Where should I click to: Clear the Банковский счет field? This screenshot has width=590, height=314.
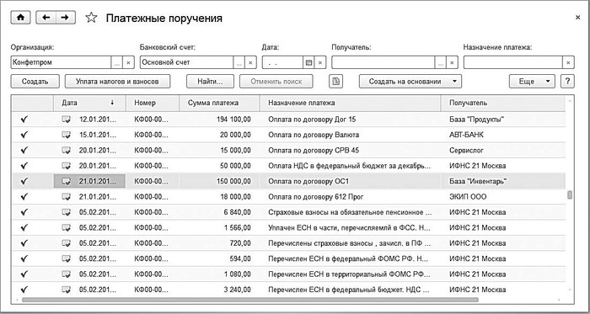(x=250, y=63)
